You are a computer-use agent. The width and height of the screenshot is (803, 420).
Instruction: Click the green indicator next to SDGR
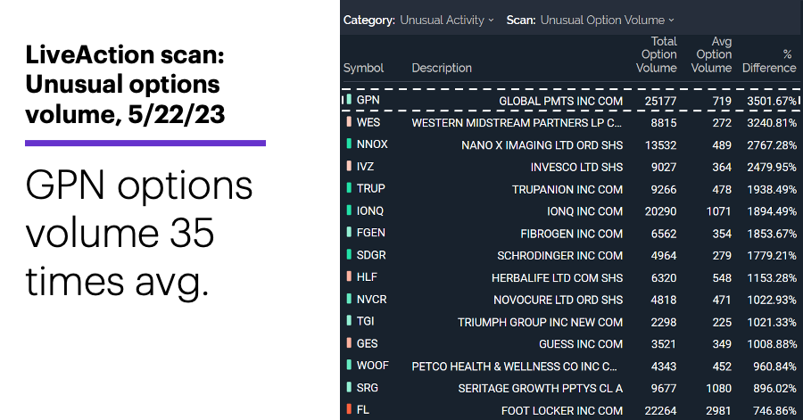349,254
